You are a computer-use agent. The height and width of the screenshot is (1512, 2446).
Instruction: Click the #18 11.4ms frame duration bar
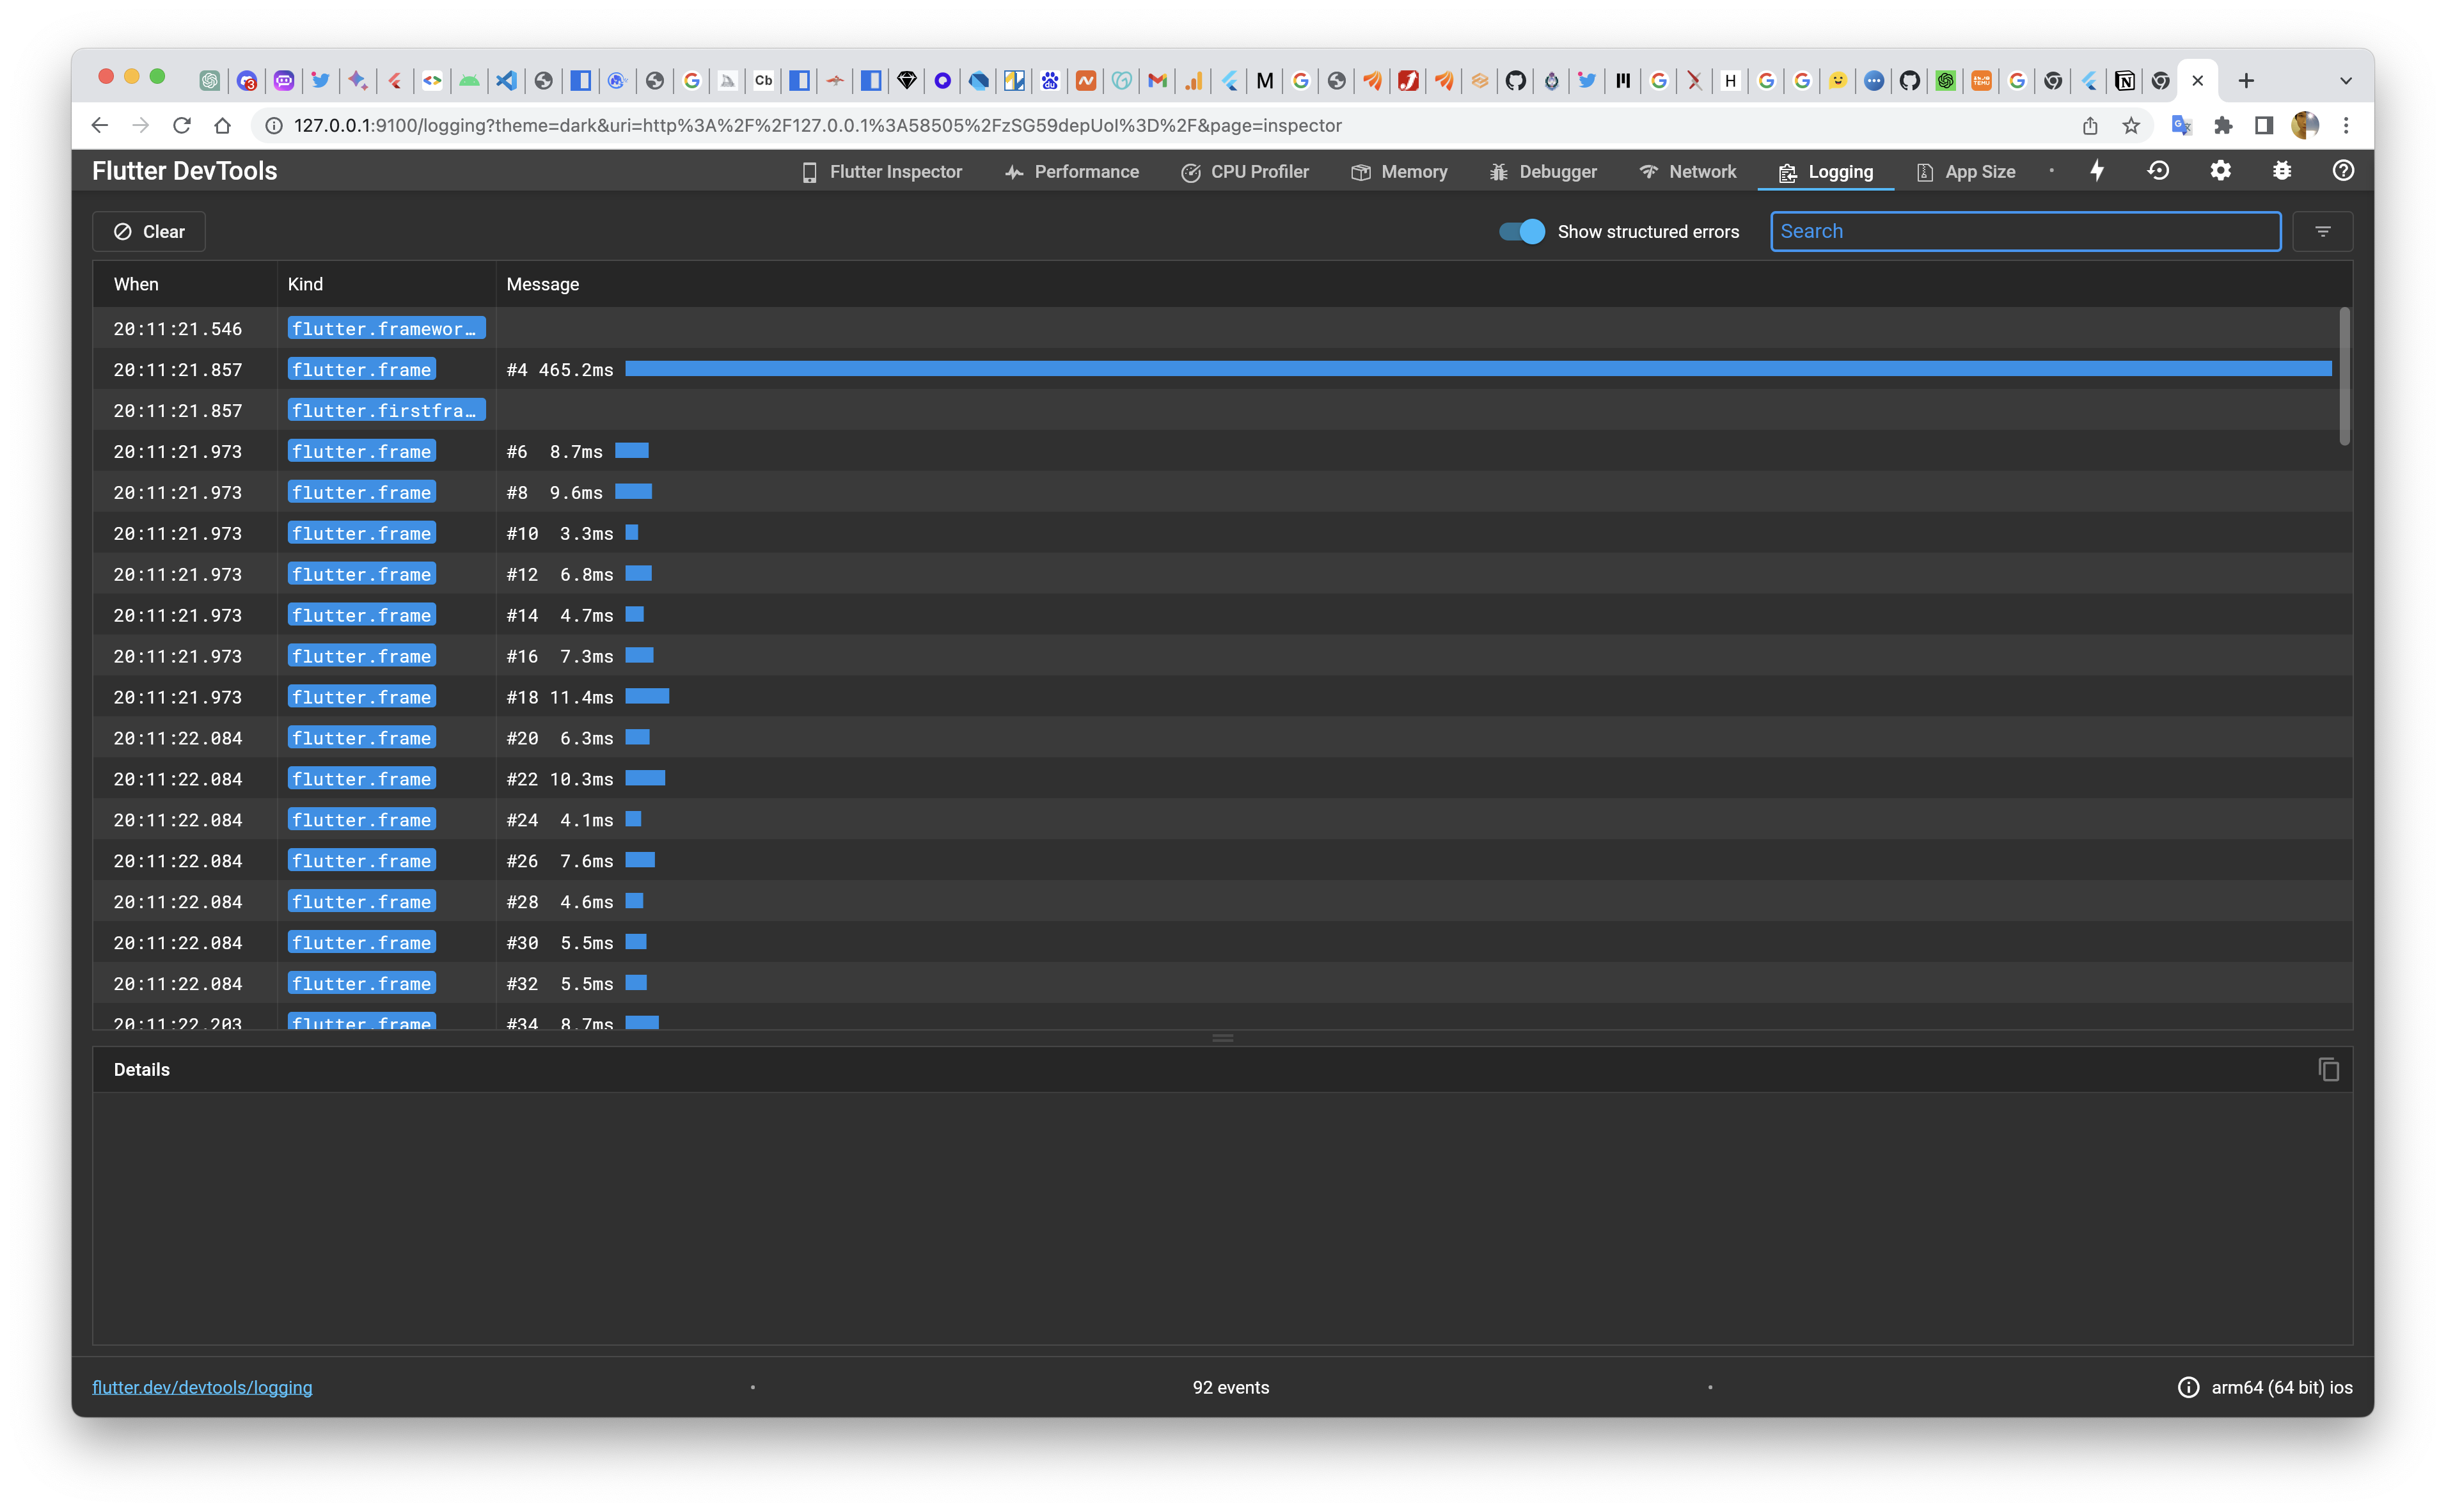coord(647,696)
